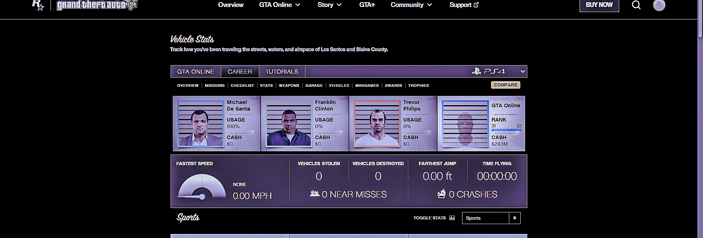Open the search magnifier icon
The height and width of the screenshot is (238, 703).
tap(636, 5)
